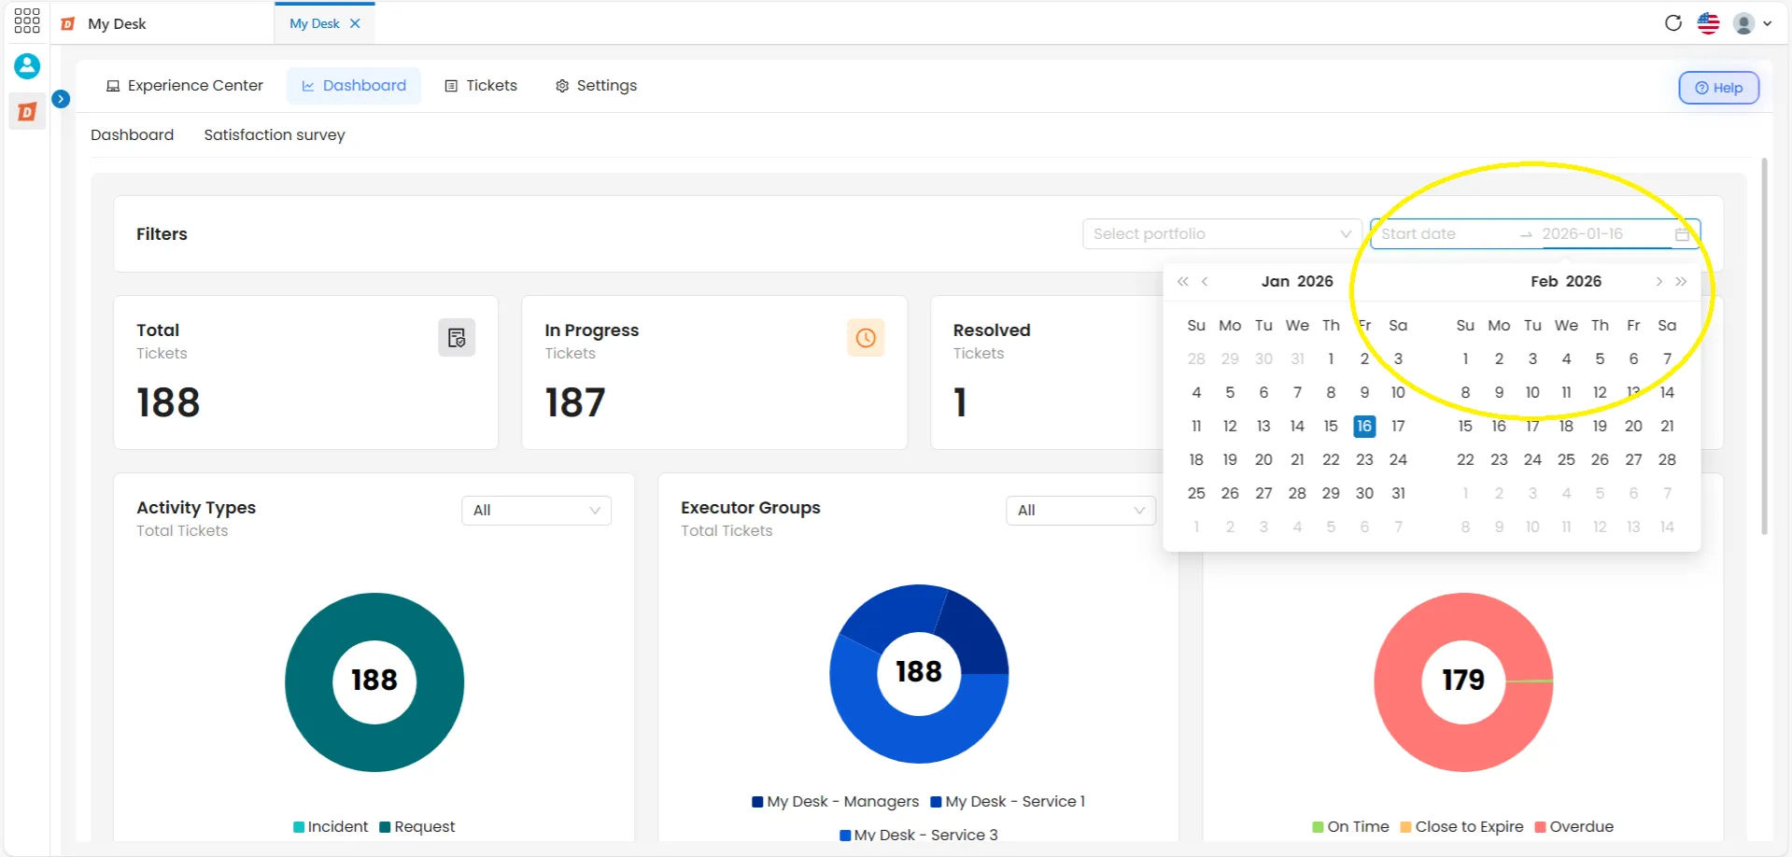
Task: Open the account avatar menu
Action: [x=1752, y=23]
